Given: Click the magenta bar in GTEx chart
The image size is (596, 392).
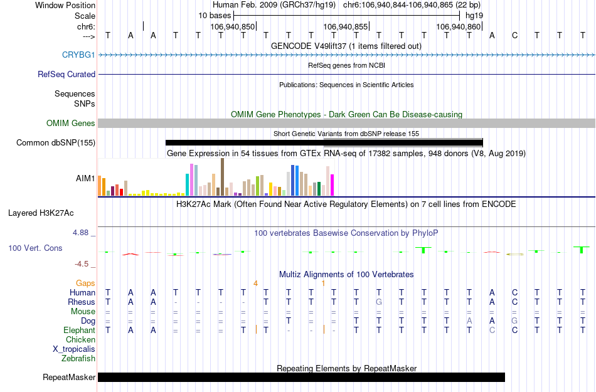Looking at the screenshot, I should pyautogui.click(x=333, y=185).
